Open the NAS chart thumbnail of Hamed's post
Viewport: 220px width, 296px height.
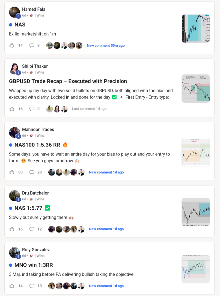click(x=196, y=28)
